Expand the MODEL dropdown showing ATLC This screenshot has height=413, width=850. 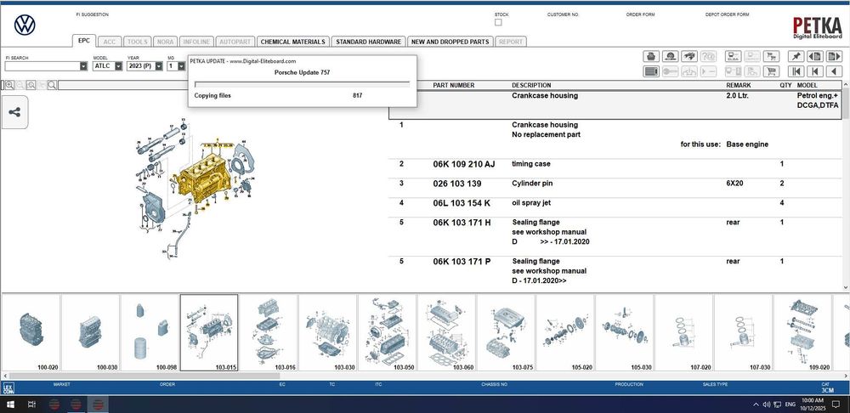118,66
